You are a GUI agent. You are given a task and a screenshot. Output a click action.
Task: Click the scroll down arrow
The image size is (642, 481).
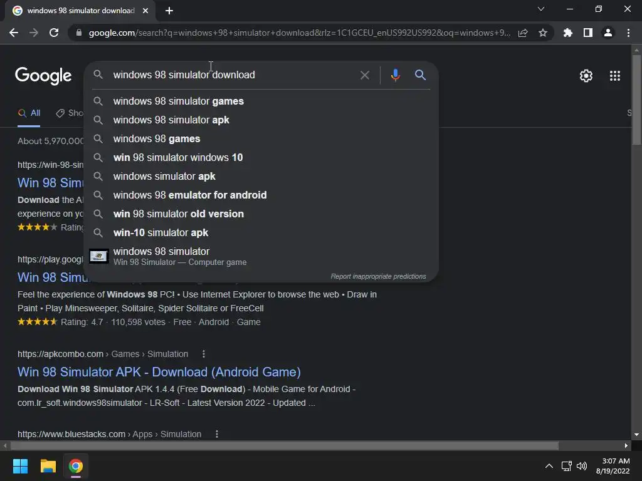coord(636,435)
